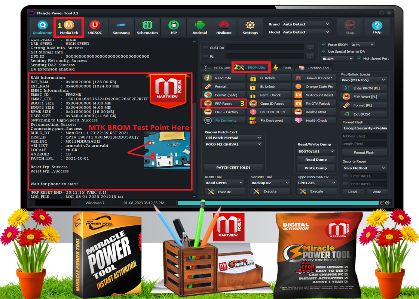Run Huawei ID Reset

click(315, 78)
